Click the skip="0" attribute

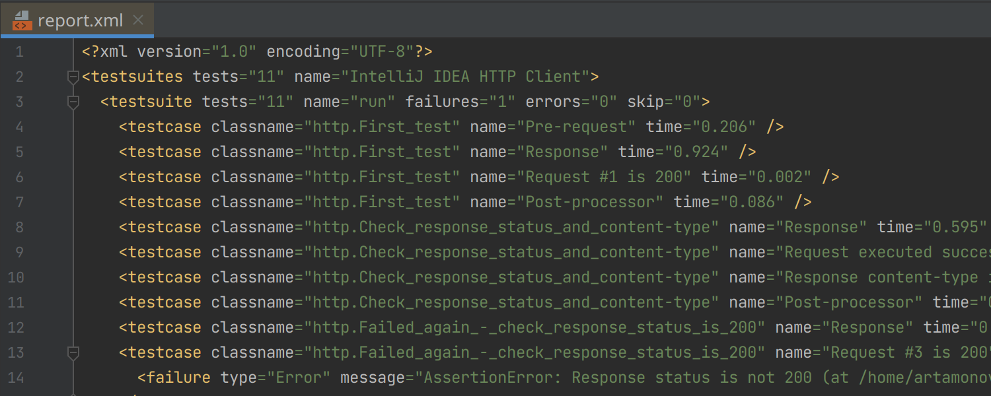[x=664, y=102]
